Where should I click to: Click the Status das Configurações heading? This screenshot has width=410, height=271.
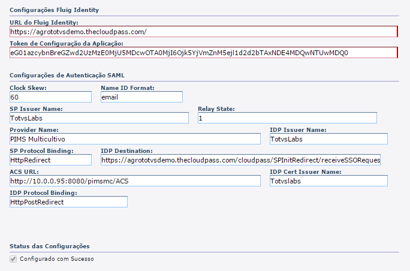point(49,246)
